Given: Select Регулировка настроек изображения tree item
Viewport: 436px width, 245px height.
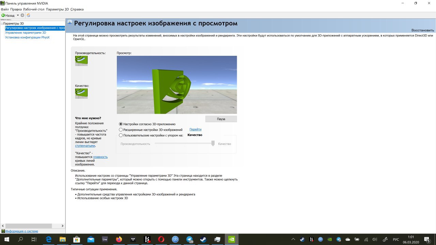Looking at the screenshot, I should [x=35, y=28].
